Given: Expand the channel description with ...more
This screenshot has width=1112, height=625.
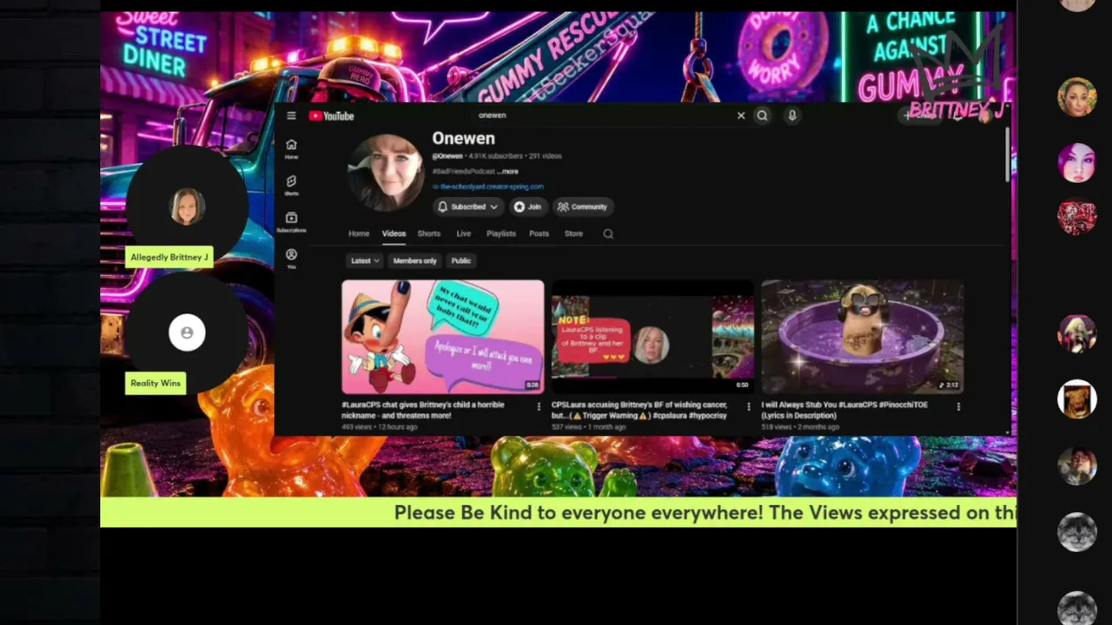Looking at the screenshot, I should pos(508,172).
